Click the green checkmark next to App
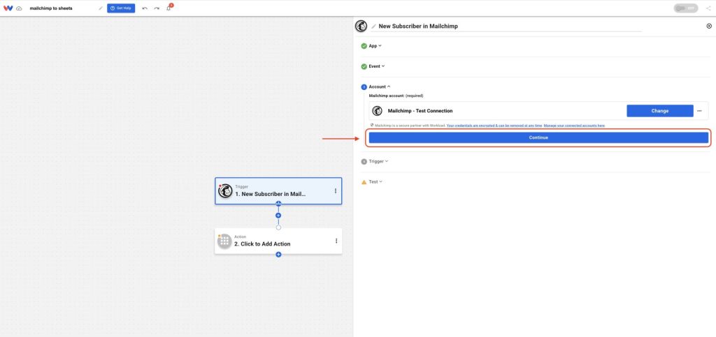Viewport: 716px width, 337px height. point(364,46)
